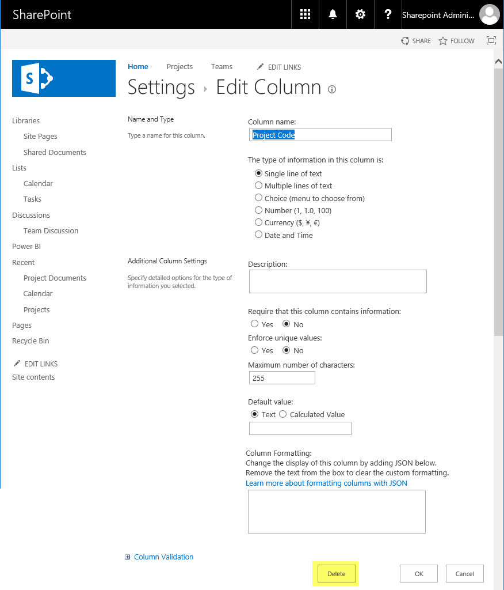Click the Delete button
504x590 pixels.
click(337, 574)
